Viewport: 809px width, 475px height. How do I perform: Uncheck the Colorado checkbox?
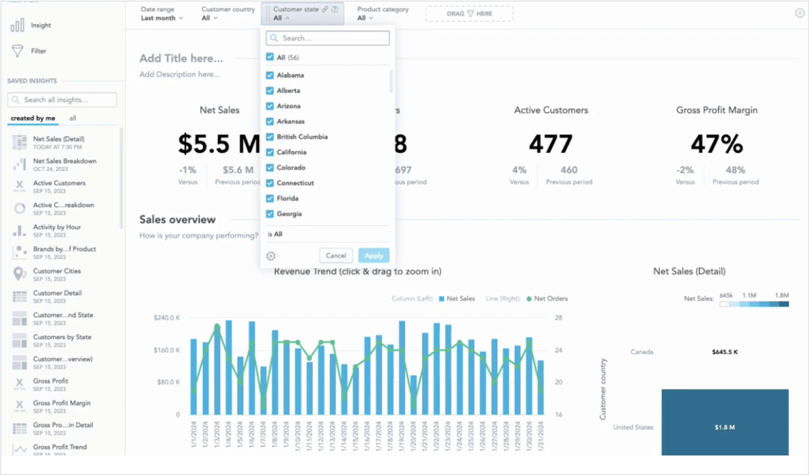click(270, 168)
